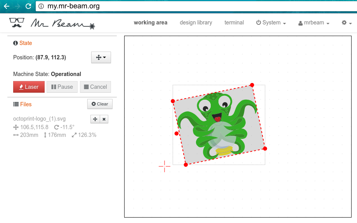Switch to the design library tab
This screenshot has height=223, width=357.
pyautogui.click(x=196, y=22)
